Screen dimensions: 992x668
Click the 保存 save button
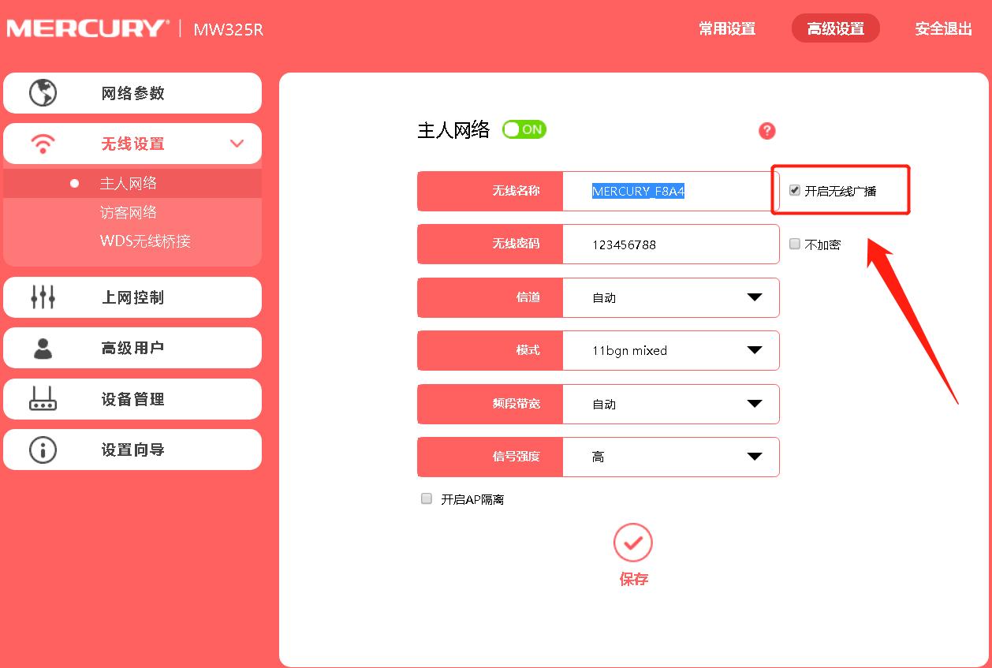[632, 543]
